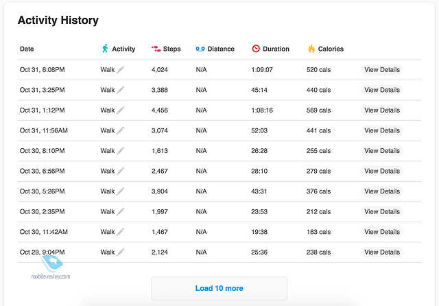Edit activity type for Oct 31, 6:08PM walk
This screenshot has height=306, width=439.
pyautogui.click(x=121, y=69)
